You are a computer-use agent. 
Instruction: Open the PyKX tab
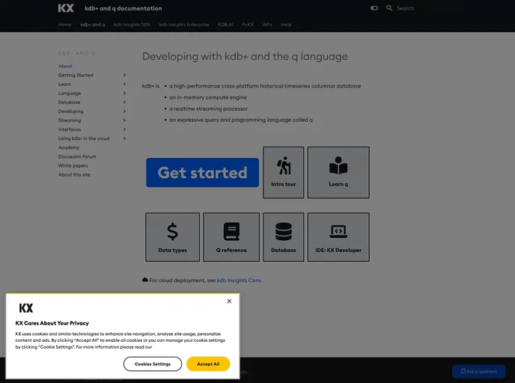[248, 25]
